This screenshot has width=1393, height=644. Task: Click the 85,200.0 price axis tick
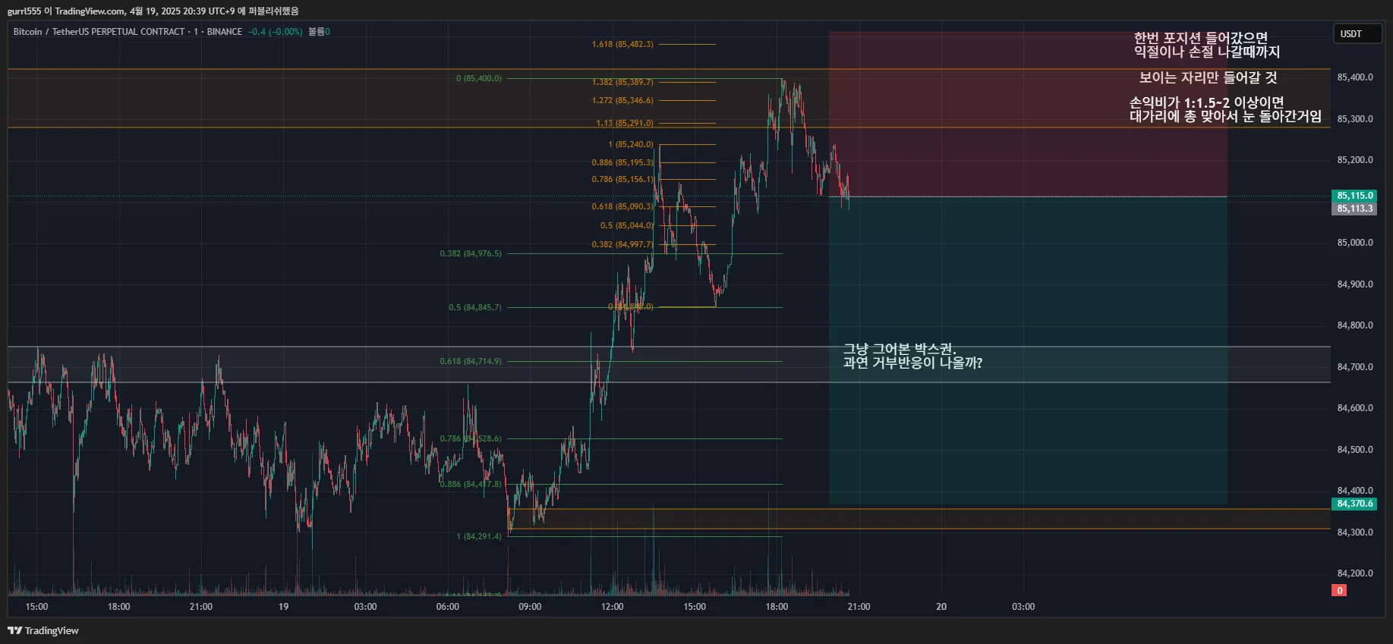point(1355,160)
